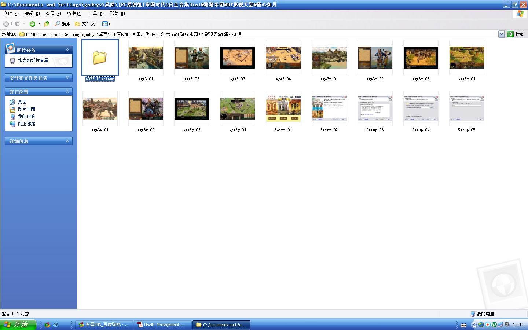This screenshot has height=330, width=528.
Task: Click the 搜索 search toolbar button
Action: 62,24
